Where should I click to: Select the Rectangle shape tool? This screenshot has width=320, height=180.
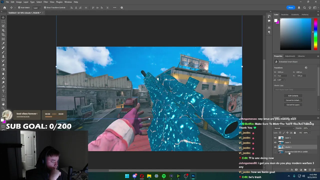3,100
